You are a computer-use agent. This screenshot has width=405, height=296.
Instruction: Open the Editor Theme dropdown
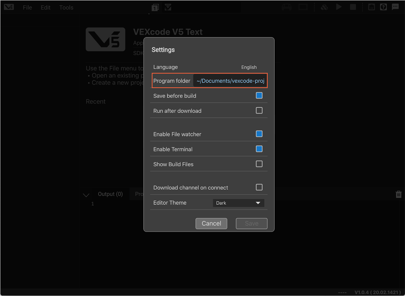(x=238, y=203)
